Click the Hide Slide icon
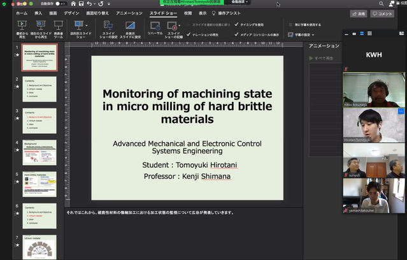Screen dimensions: 407x260 click(x=130, y=25)
